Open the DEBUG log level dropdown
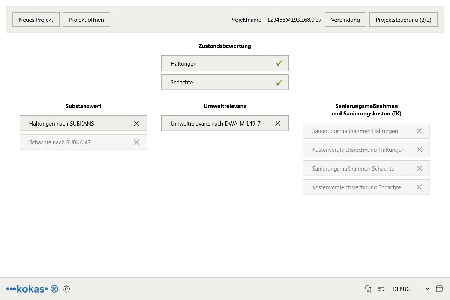The image size is (450, 300). click(410, 289)
